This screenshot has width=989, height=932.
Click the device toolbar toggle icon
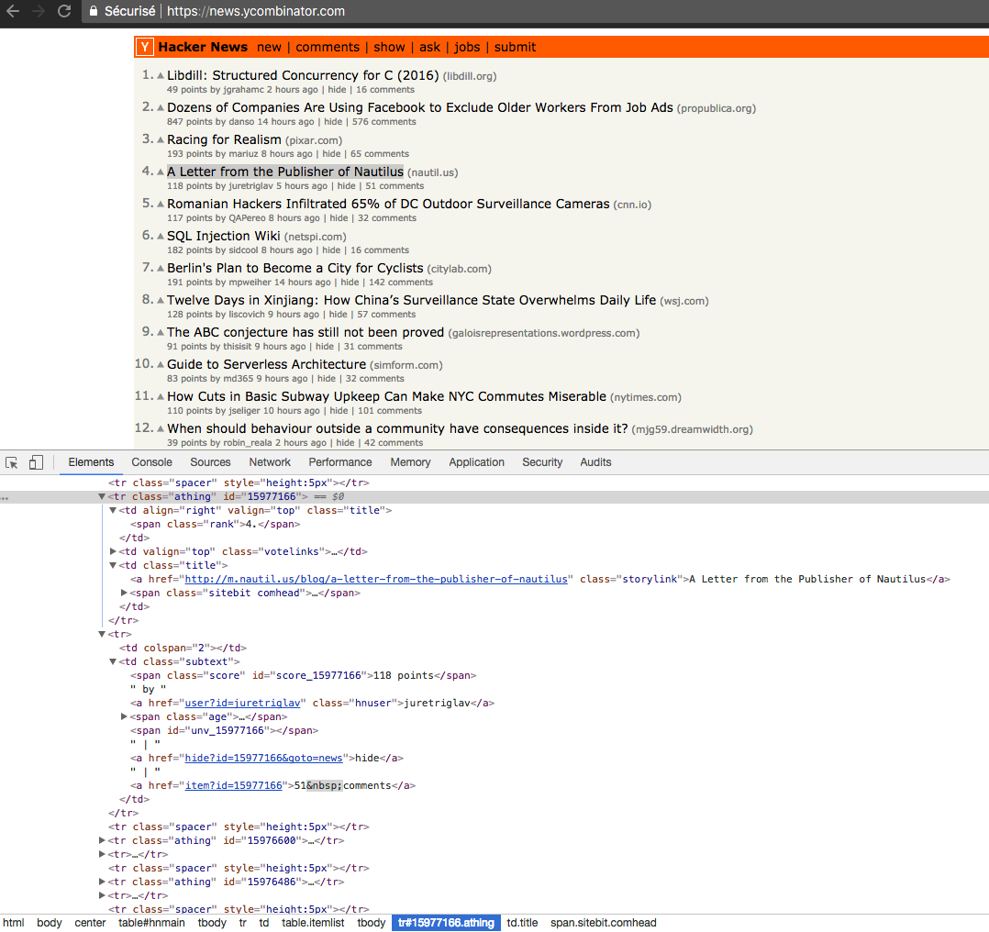35,462
